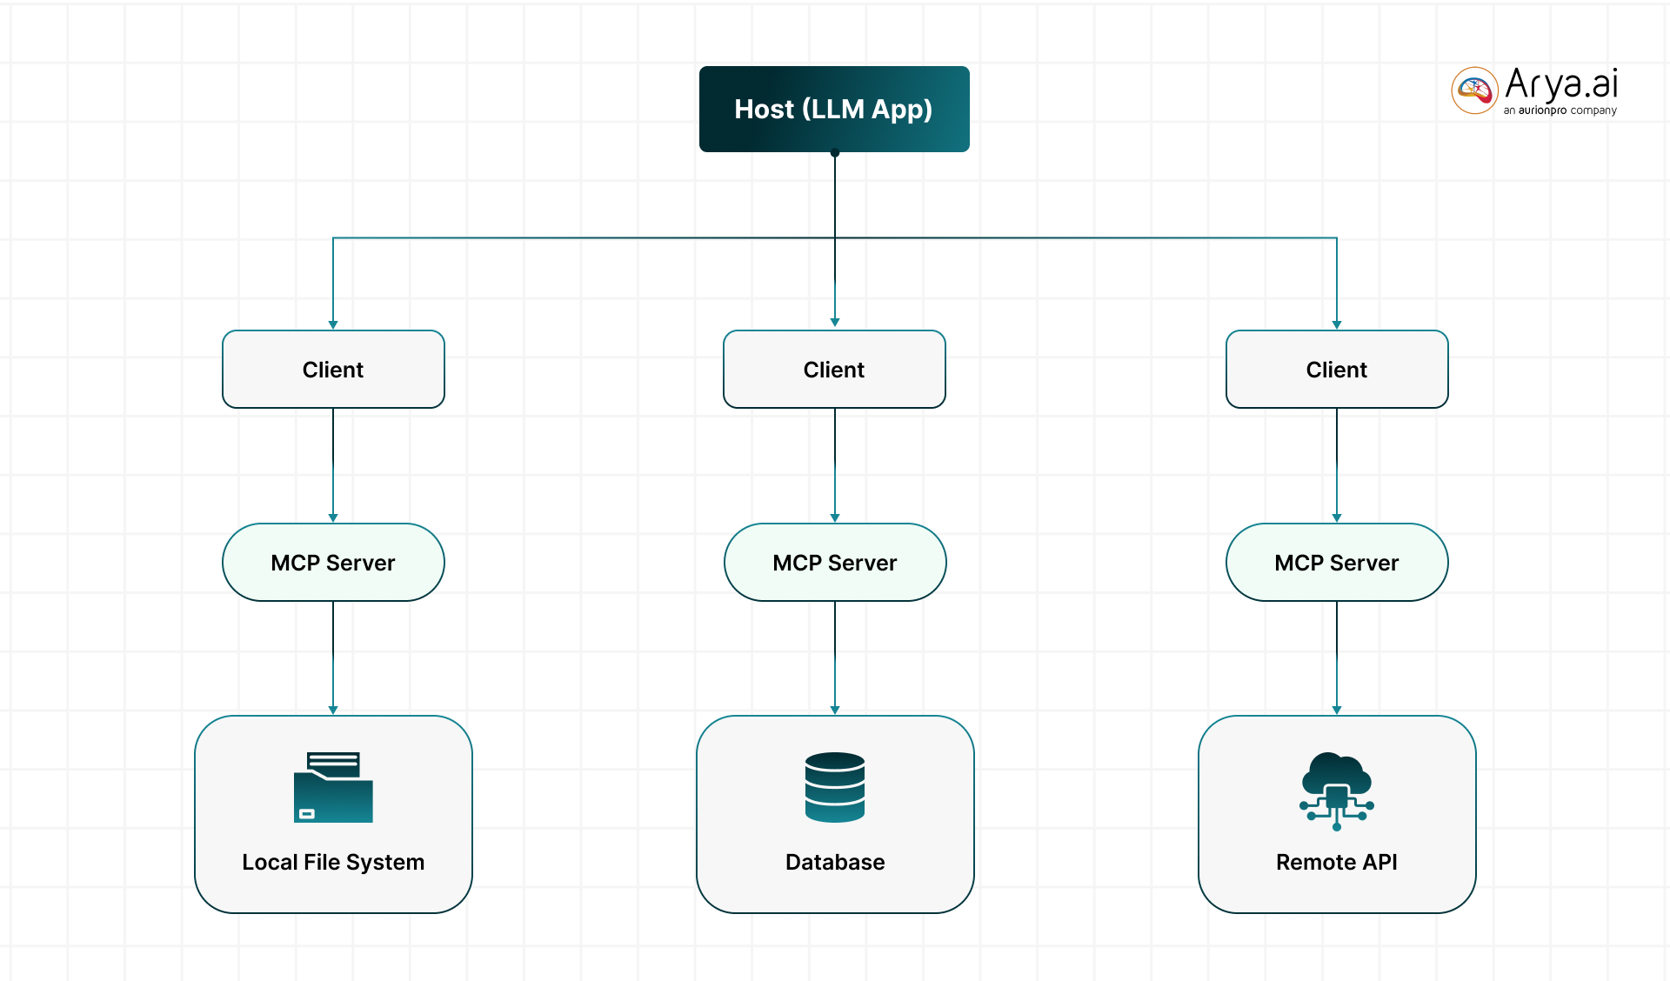Select the middle Client box
This screenshot has height=981, width=1670.
[x=834, y=370]
